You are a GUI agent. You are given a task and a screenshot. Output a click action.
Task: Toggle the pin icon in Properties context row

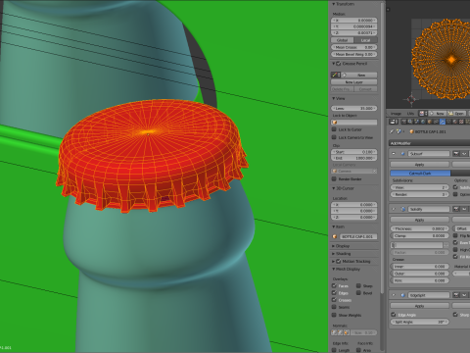[392, 131]
